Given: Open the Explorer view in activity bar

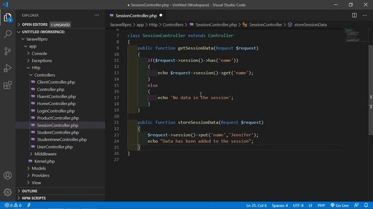Looking at the screenshot, I should point(8,17).
